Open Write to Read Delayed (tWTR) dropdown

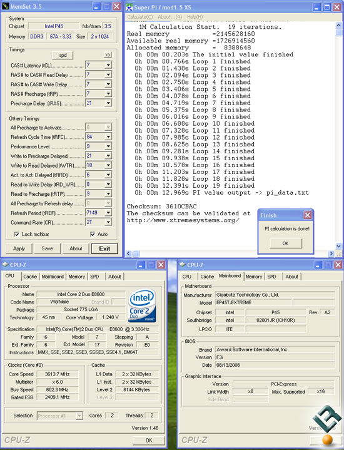coord(108,165)
